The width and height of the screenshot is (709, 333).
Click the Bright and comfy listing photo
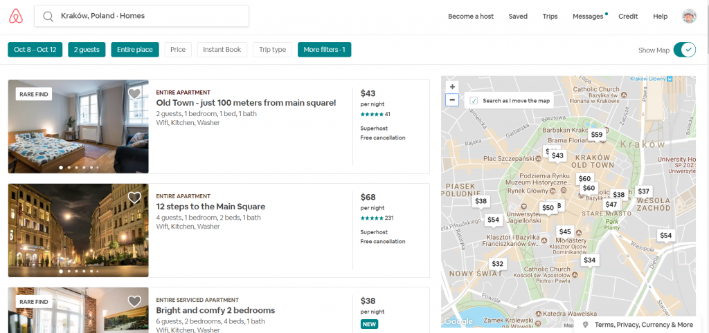tap(78, 310)
